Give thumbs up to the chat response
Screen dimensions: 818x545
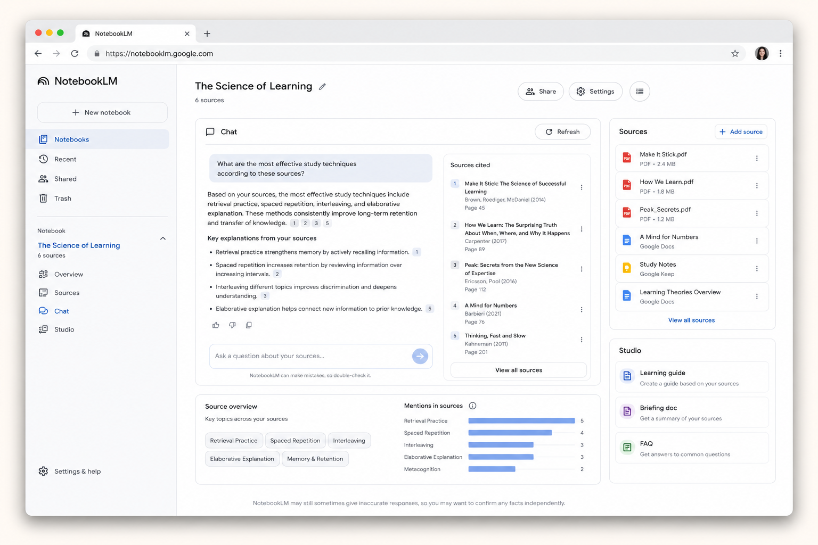[x=216, y=325]
